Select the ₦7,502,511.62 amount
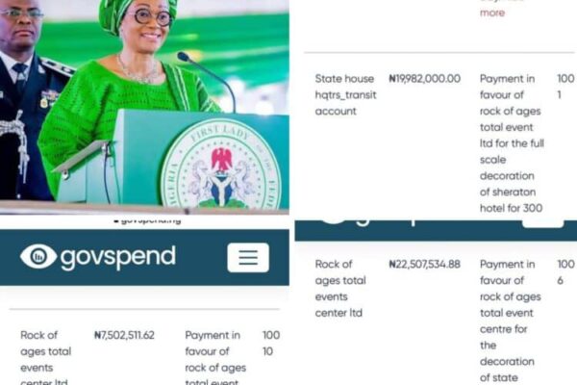Screen dimensions: 577x385 pyautogui.click(x=124, y=335)
